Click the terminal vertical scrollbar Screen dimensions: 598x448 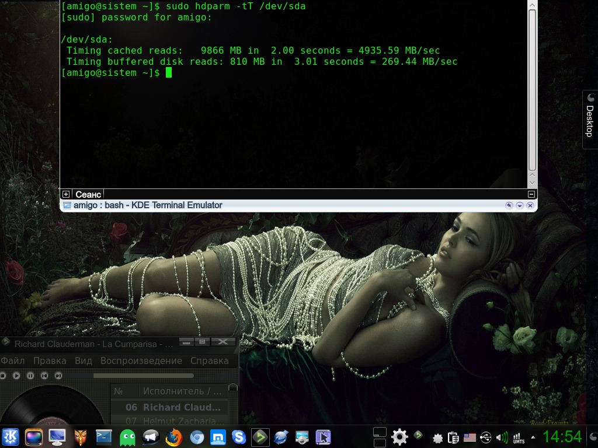coord(532,89)
